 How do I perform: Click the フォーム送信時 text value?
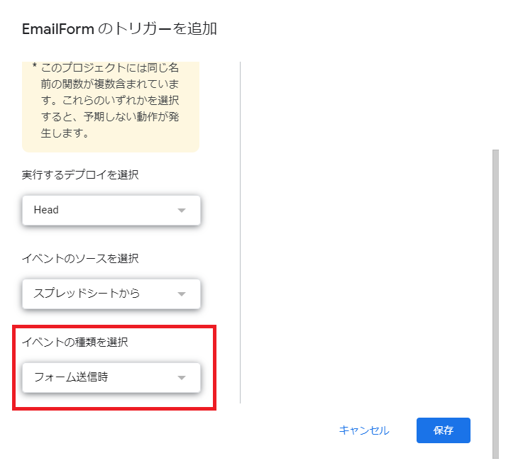71,378
